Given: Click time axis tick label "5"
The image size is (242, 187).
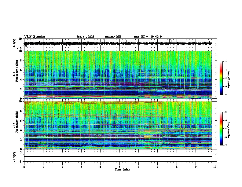Looking at the screenshot, I should (119, 167).
